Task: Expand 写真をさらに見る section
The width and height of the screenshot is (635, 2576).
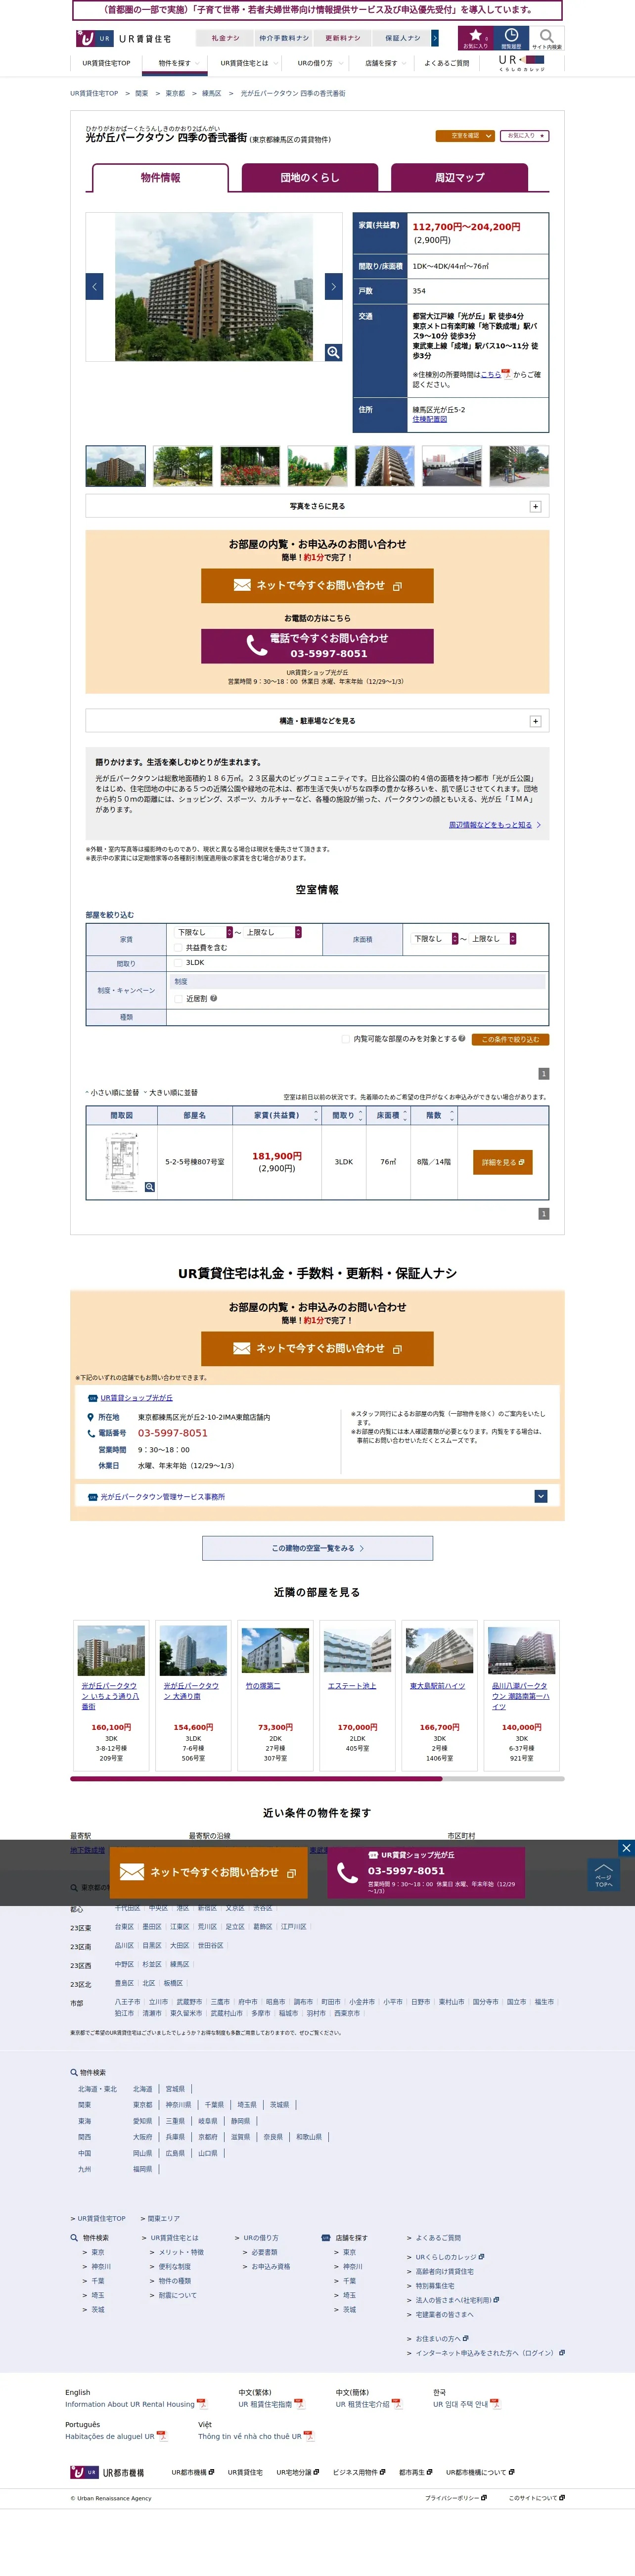Action: (317, 506)
